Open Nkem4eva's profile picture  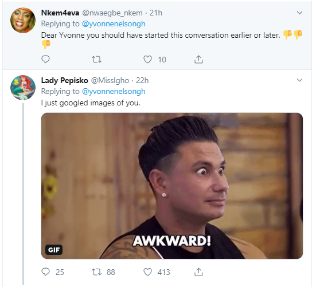(x=23, y=20)
